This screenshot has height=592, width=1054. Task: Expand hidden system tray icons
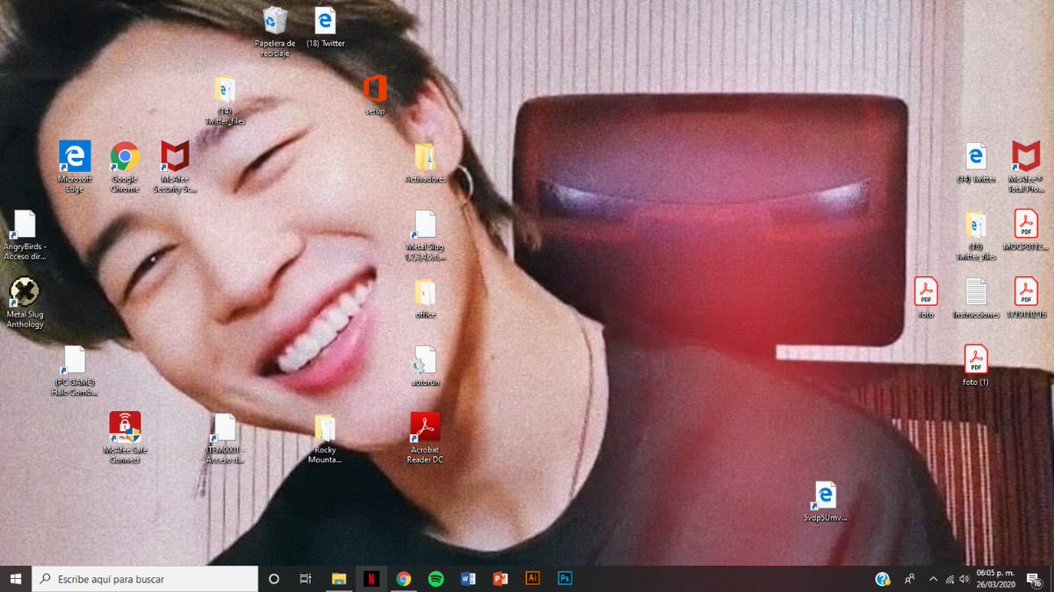pos(934,579)
